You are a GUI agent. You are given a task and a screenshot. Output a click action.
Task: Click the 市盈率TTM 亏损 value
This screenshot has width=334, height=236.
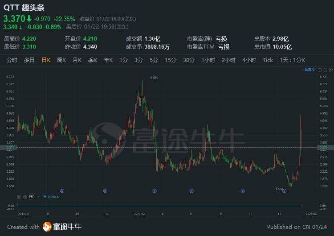[x=224, y=47]
